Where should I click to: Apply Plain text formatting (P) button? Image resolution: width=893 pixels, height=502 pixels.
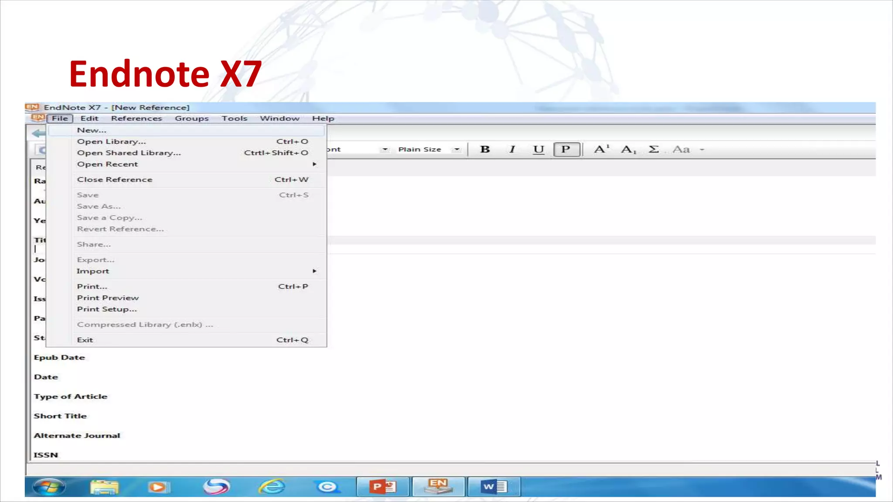(566, 149)
